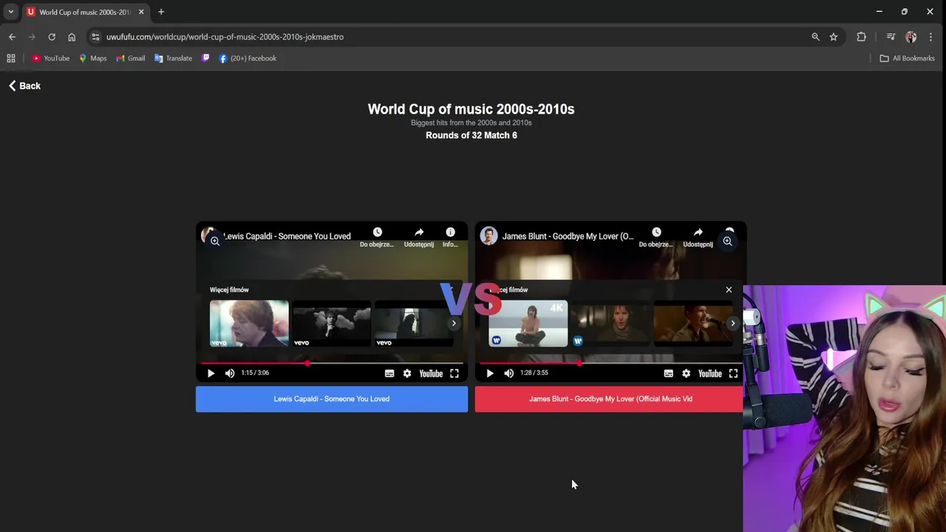The height and width of the screenshot is (532, 946).
Task: Navigate back in browser history
Action: [x=12, y=37]
